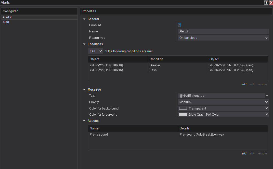This screenshot has width=273, height=169.
Task: Click the Transparent background color swatch
Action: click(183, 108)
